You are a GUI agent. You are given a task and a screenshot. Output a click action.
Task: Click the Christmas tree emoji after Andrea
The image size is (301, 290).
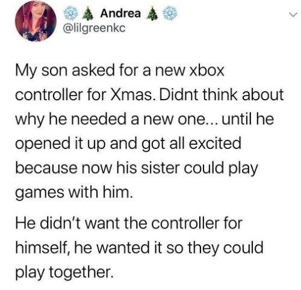pos(152,14)
